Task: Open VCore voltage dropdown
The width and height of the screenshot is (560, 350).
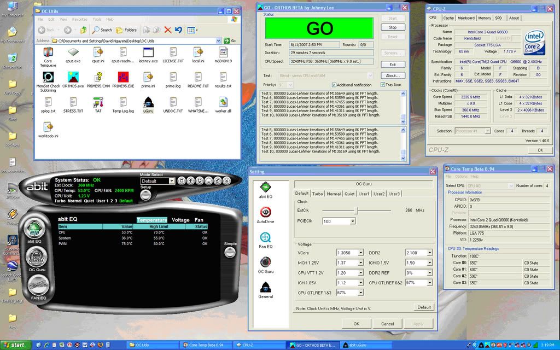Action: pyautogui.click(x=360, y=253)
